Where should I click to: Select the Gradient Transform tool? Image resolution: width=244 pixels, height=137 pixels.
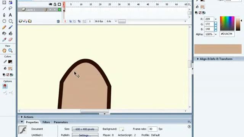[10, 2]
